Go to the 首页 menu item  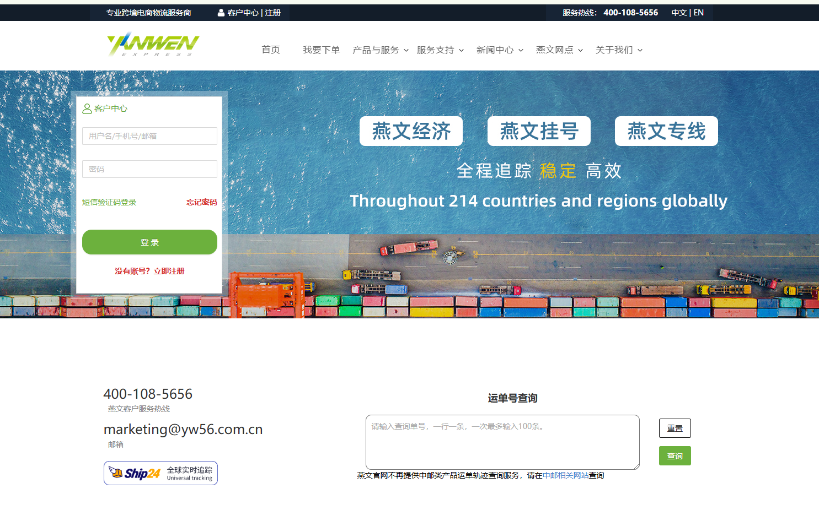click(271, 50)
